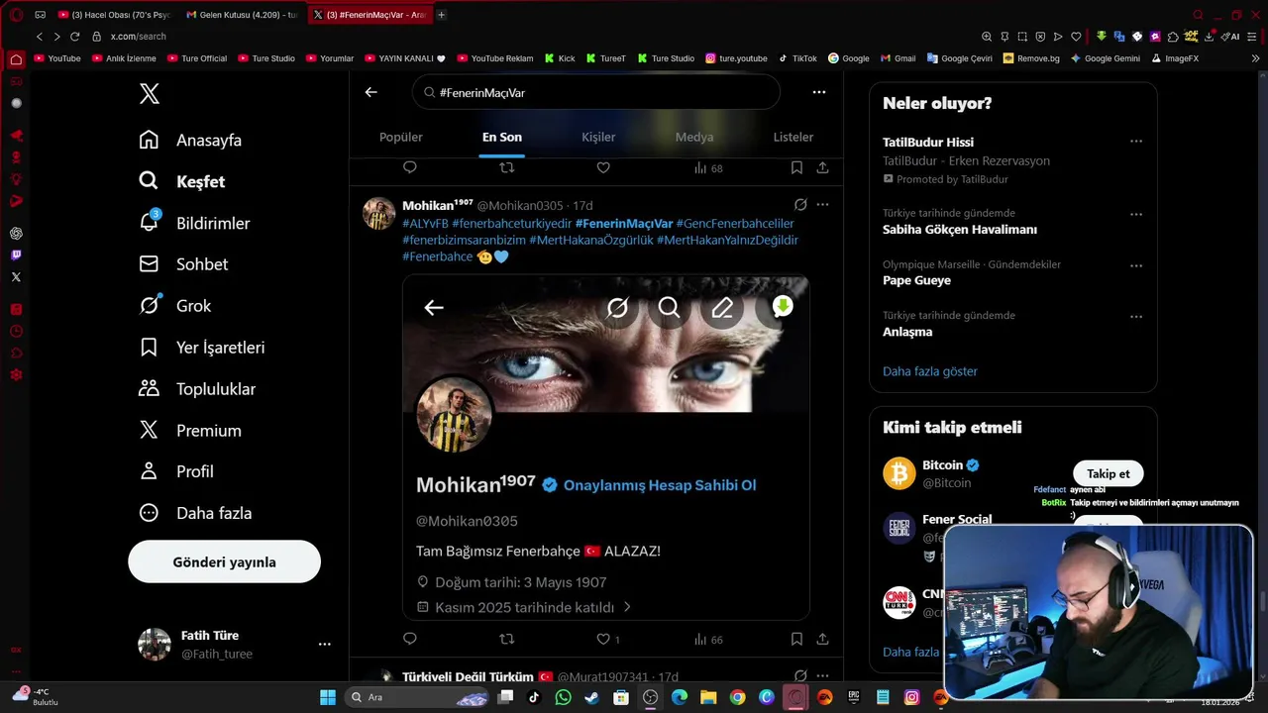The width and height of the screenshot is (1268, 713).
Task: Like the post with 68 views
Action: [x=603, y=167]
